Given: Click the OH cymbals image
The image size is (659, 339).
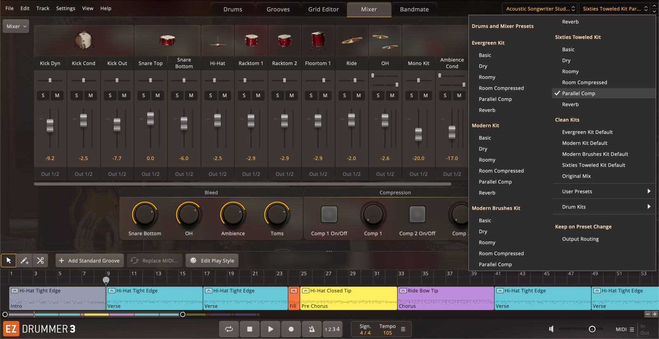Looking at the screenshot, I should tap(385, 42).
